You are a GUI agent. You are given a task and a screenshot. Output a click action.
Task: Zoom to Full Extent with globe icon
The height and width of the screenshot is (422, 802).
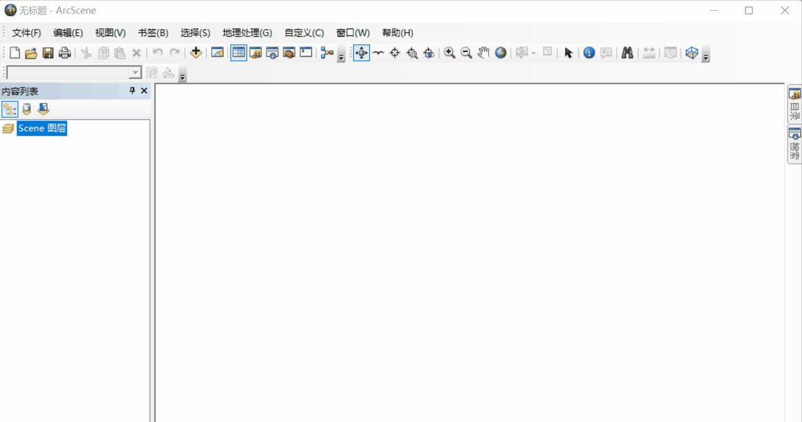(x=501, y=53)
